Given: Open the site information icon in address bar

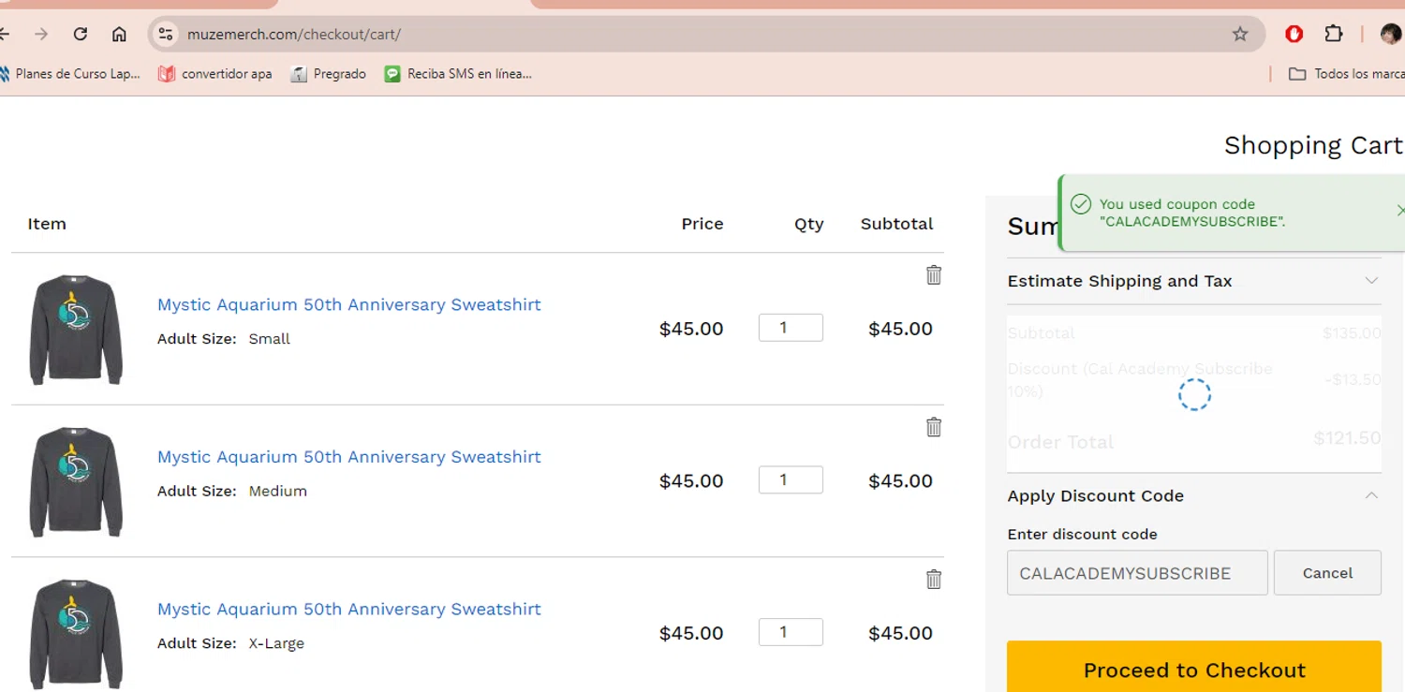Looking at the screenshot, I should click(166, 34).
